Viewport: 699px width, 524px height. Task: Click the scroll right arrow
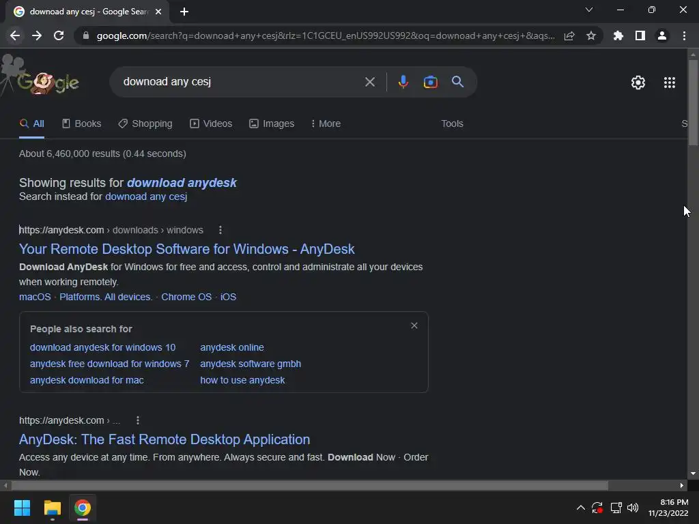(682, 485)
